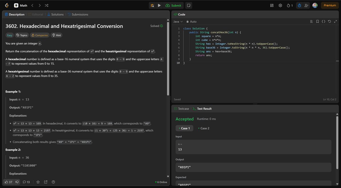Pick a random problem with shuffle icon
Screen dimensions: 341x188
pos(47,5)
